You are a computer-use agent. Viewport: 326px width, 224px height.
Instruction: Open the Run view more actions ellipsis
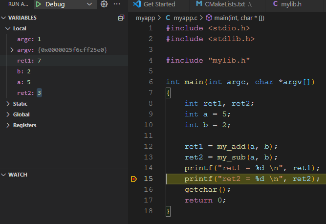pyautogui.click(x=117, y=4)
